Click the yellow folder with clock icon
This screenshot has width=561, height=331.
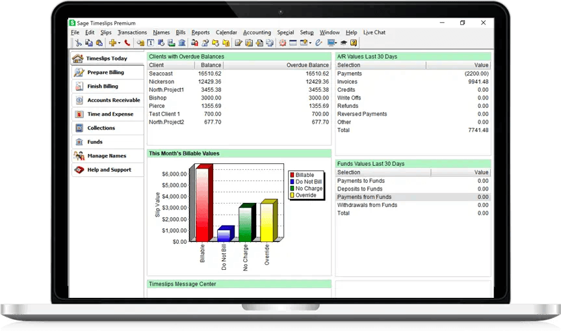(215, 43)
